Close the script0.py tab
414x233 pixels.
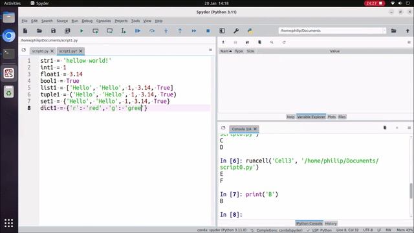point(52,51)
